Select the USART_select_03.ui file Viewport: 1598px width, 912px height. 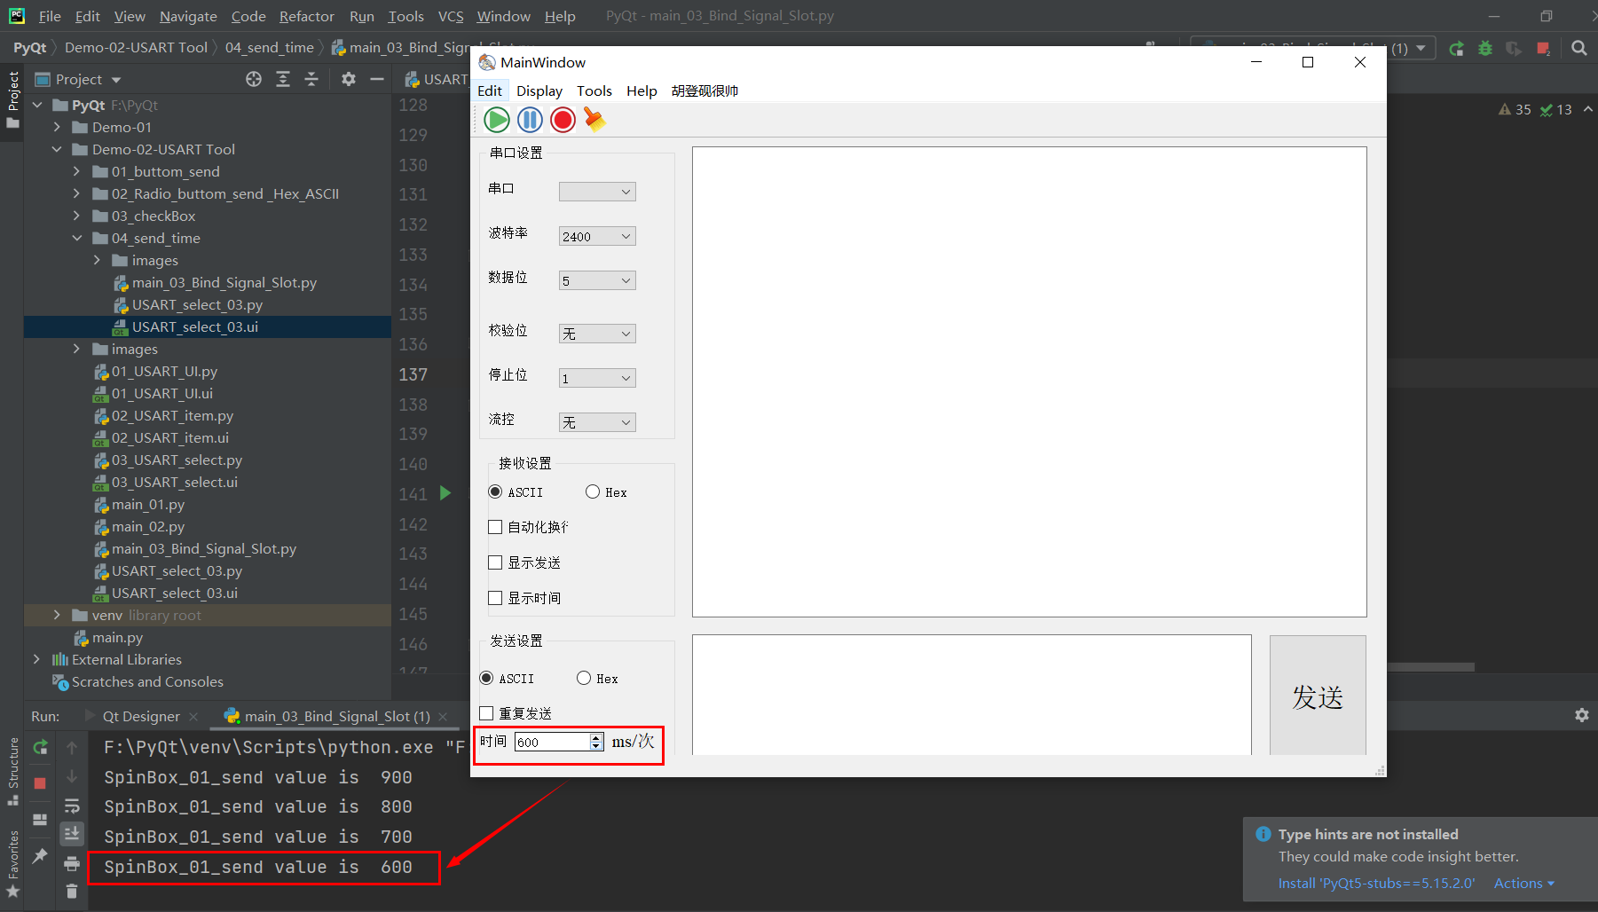pos(195,326)
